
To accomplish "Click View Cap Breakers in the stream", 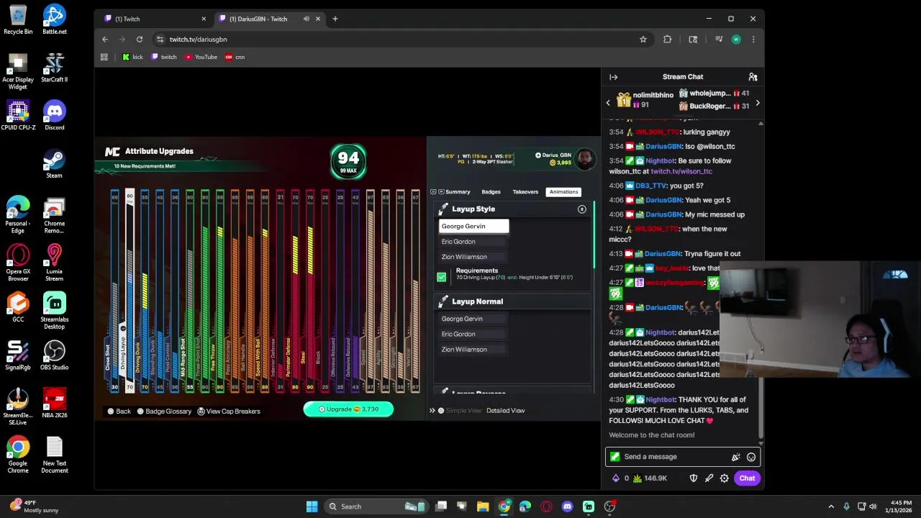I will [x=229, y=412].
